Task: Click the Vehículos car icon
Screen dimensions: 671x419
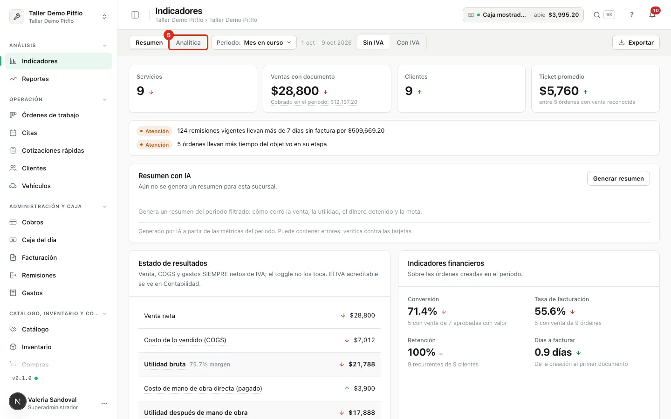Action: (x=13, y=186)
